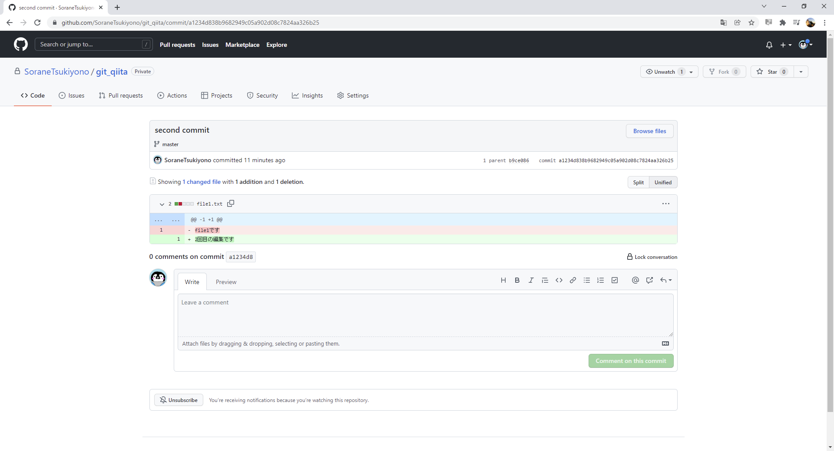Open the Star dropdown arrow
The width and height of the screenshot is (834, 451).
click(801, 72)
